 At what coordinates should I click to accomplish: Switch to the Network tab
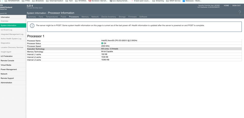tap(95, 17)
